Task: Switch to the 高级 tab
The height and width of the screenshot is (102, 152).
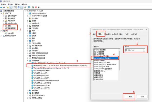Action: click(100, 34)
